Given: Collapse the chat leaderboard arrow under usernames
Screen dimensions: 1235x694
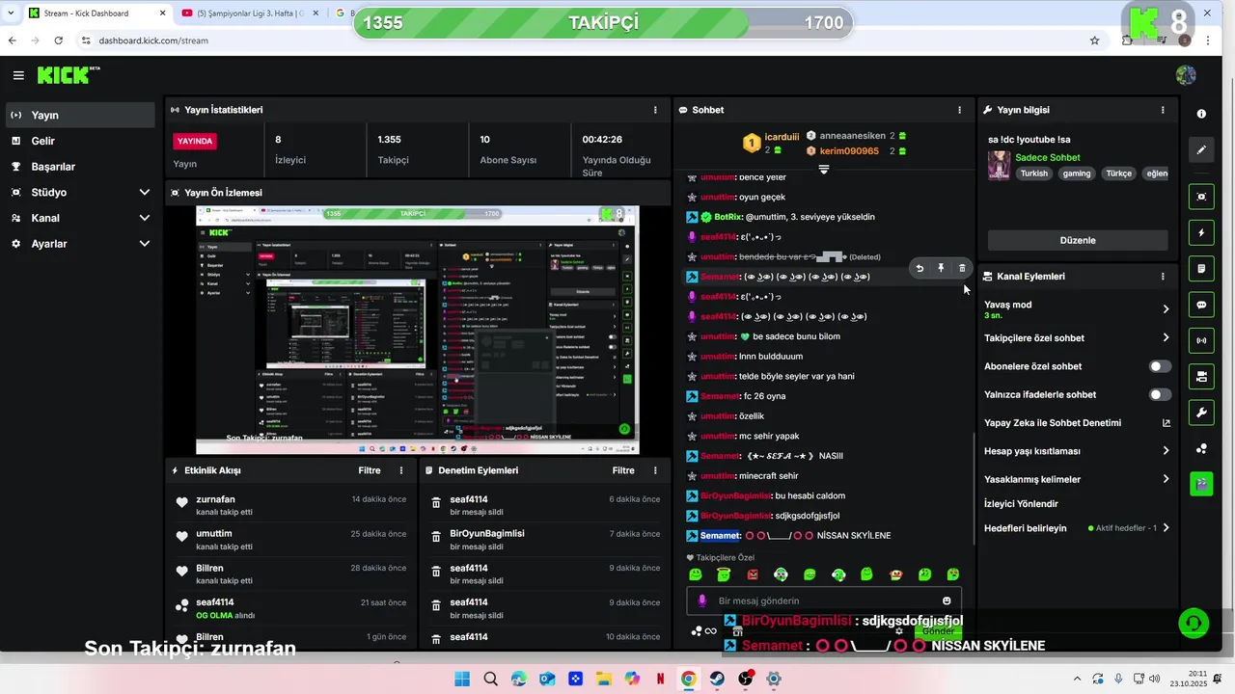Looking at the screenshot, I should tap(823, 169).
